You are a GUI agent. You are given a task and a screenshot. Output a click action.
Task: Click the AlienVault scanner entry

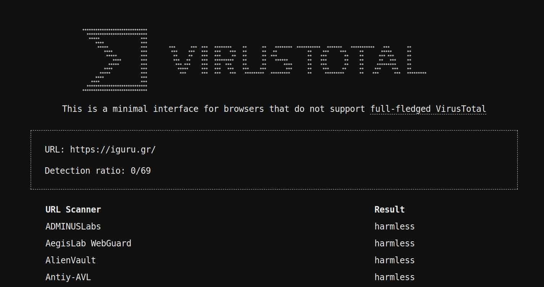pos(71,260)
